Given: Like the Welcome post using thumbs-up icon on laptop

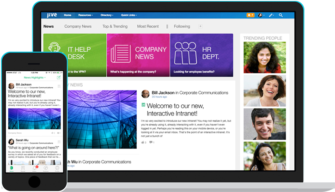Looking at the screenshot, I should coord(144,142).
